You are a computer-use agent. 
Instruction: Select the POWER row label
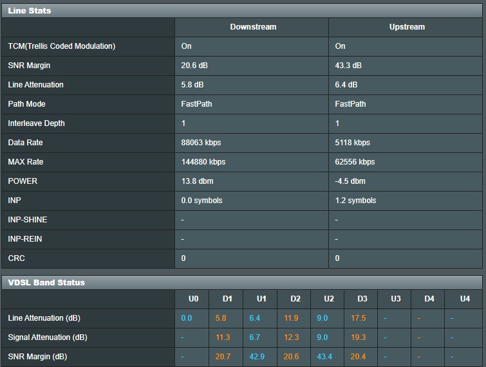(23, 181)
